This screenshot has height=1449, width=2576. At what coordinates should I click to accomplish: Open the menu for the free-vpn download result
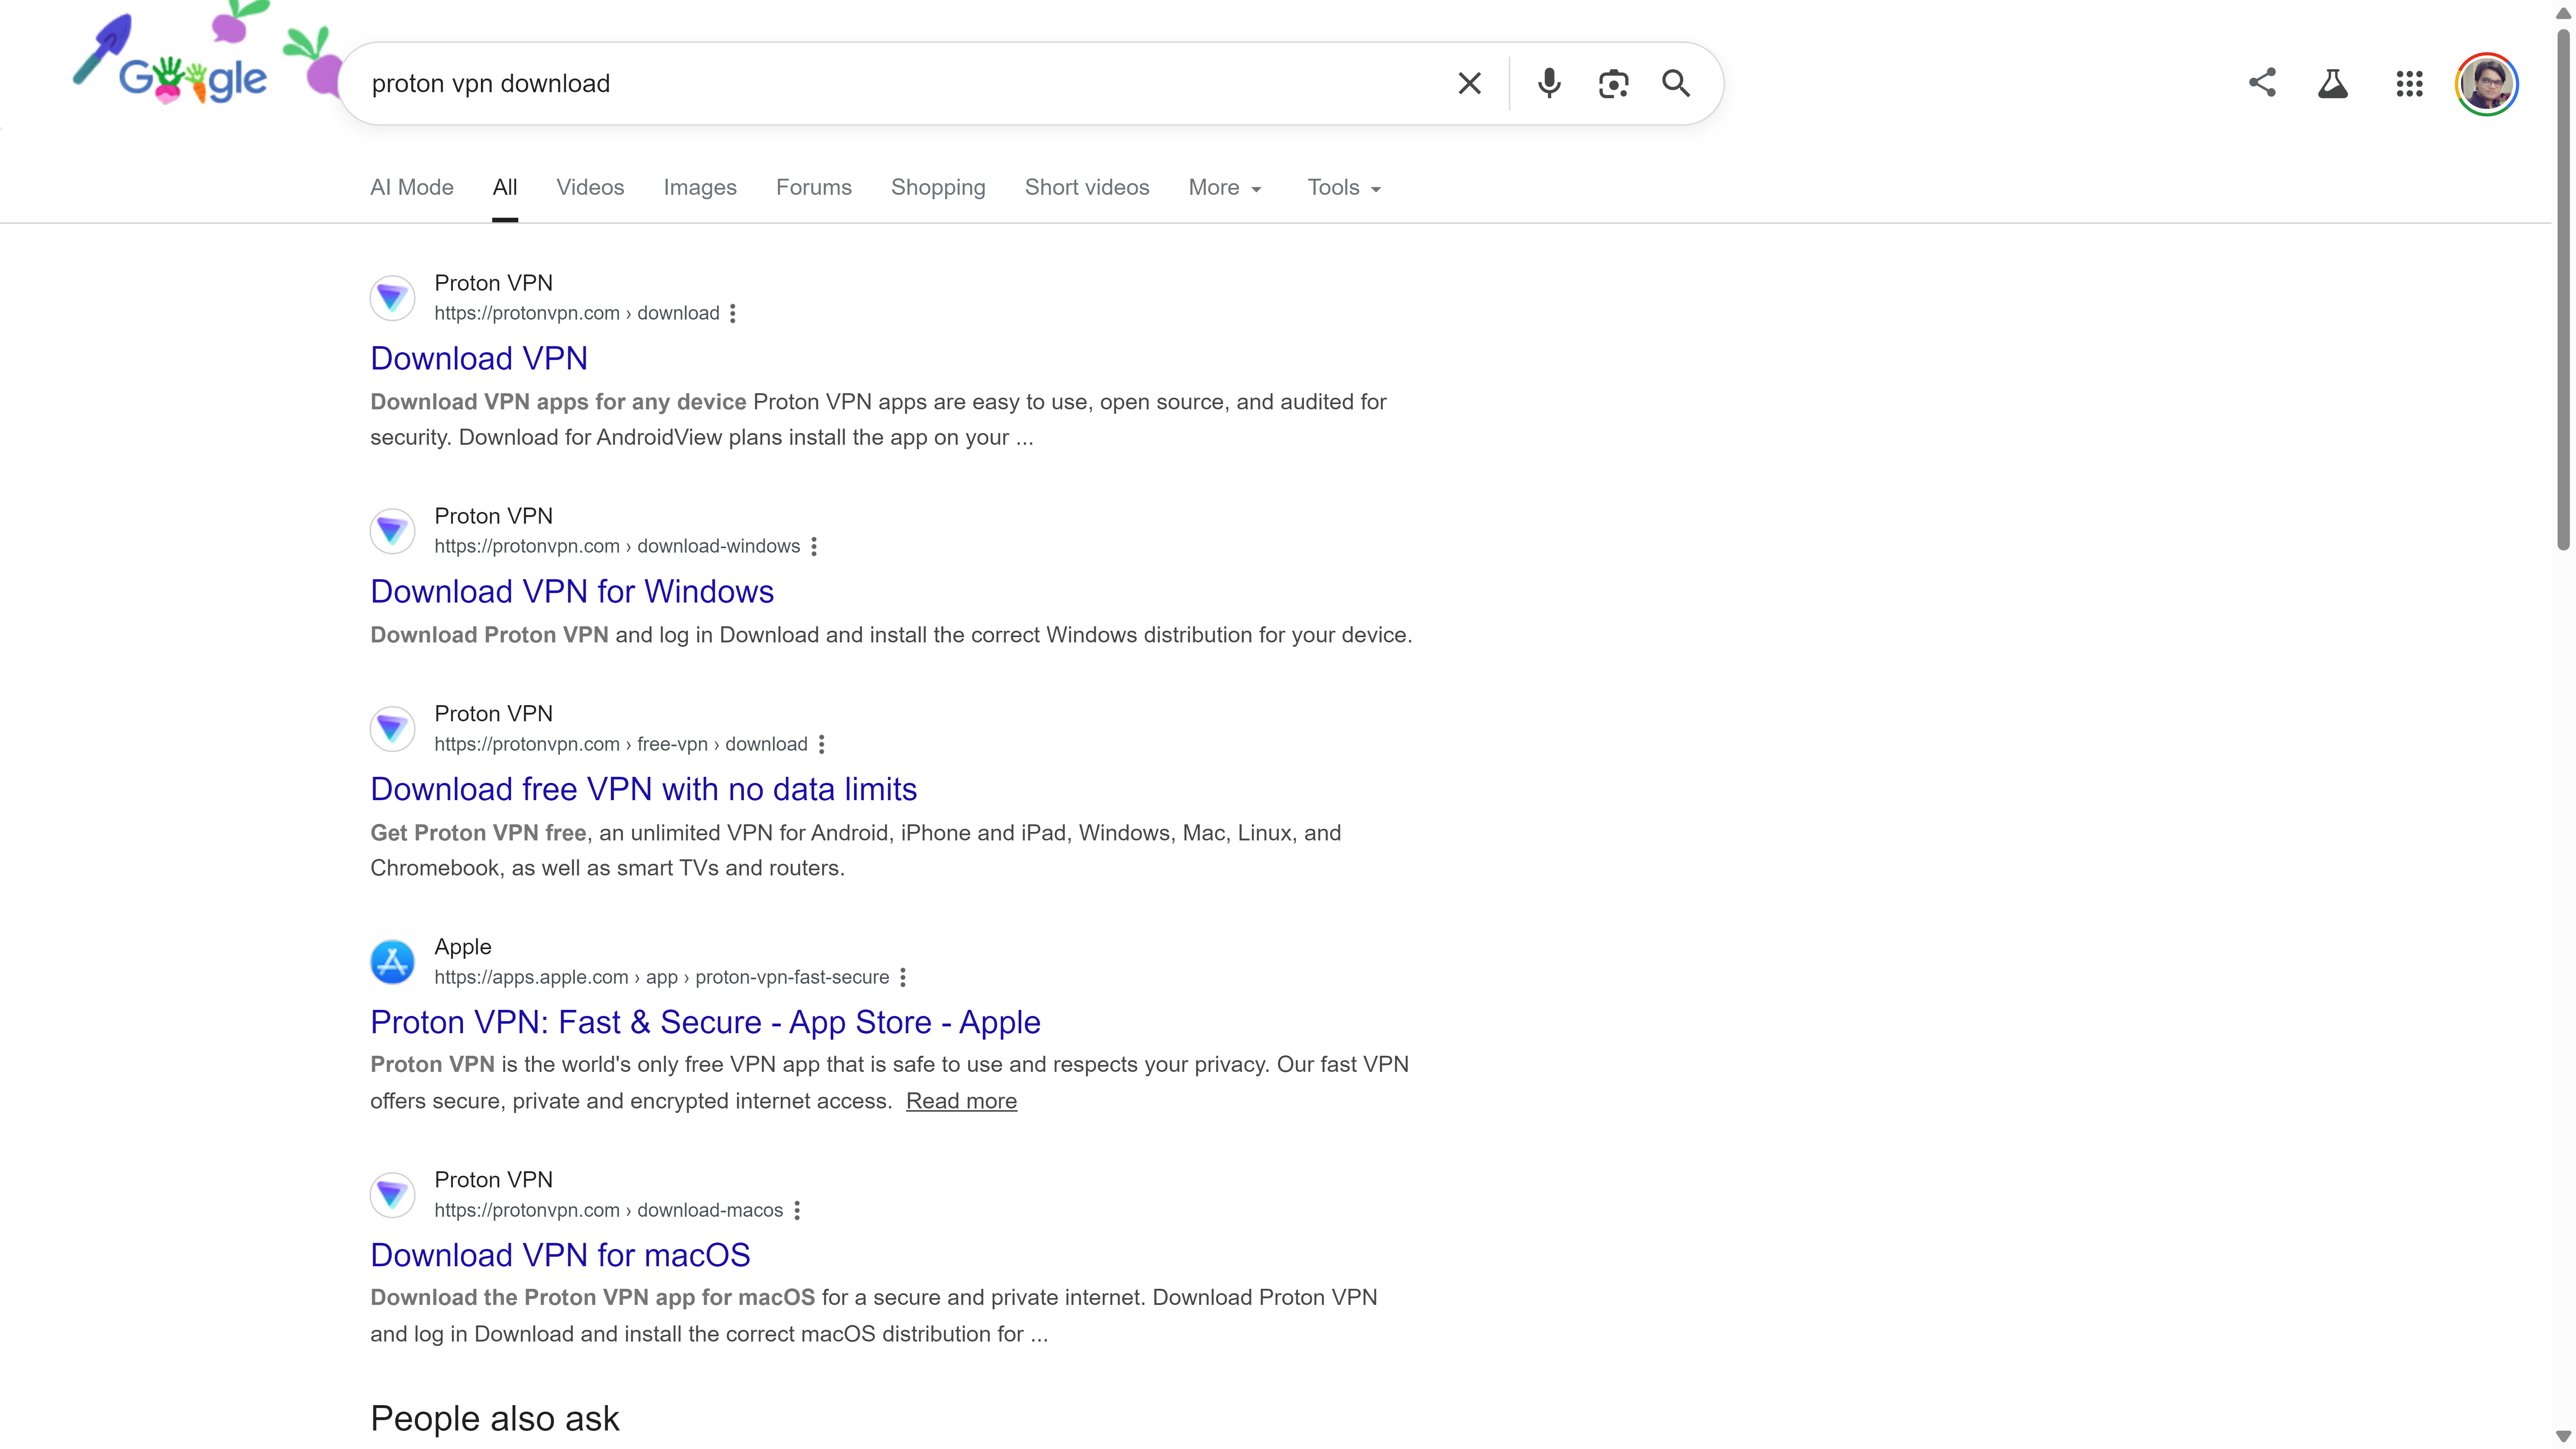[x=821, y=744]
